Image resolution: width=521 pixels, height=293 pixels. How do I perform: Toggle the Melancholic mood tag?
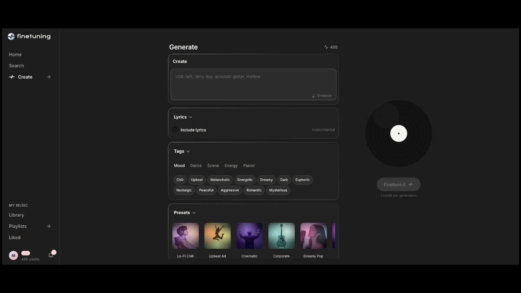click(x=220, y=180)
